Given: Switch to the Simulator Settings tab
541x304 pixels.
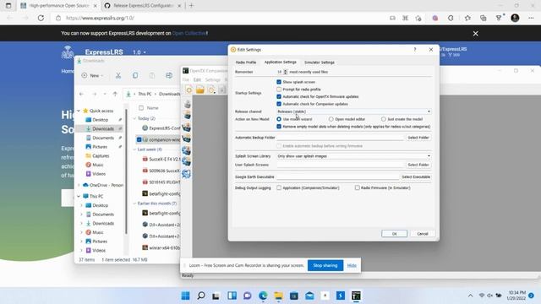Looking at the screenshot, I should click(x=320, y=62).
